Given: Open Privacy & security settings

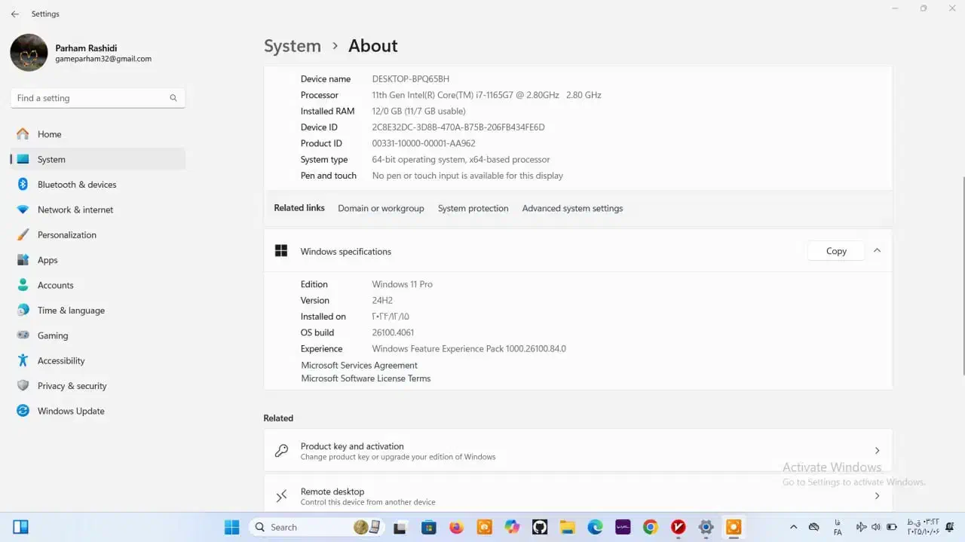Looking at the screenshot, I should pos(72,386).
